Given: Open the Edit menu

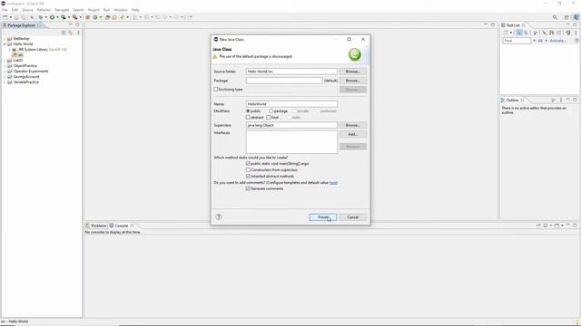Looking at the screenshot, I should 15,10.
